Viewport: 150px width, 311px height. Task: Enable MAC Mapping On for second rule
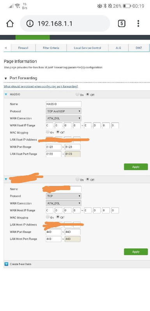click(48, 217)
